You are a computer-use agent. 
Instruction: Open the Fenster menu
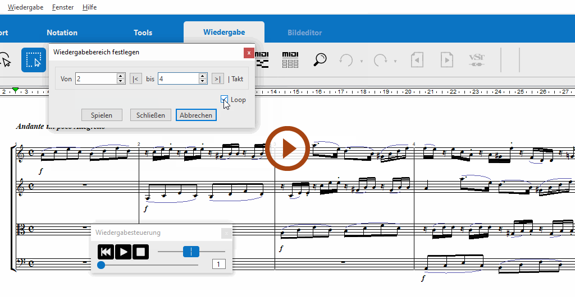(62, 7)
